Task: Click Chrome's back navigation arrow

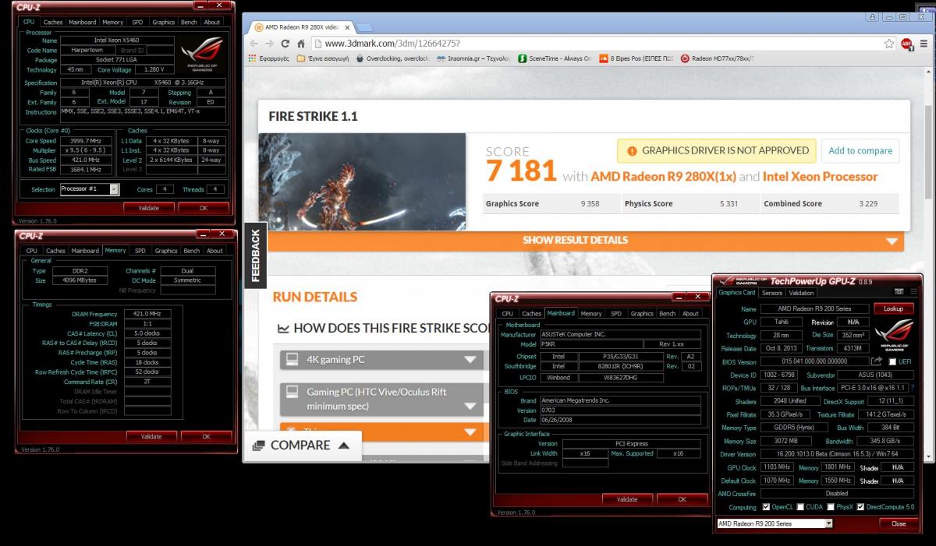Action: click(x=253, y=44)
